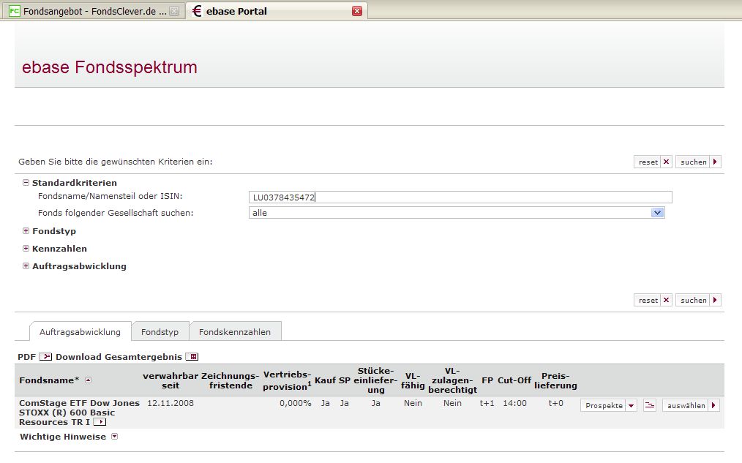Click the chart icon beside Prospekte

click(650, 405)
